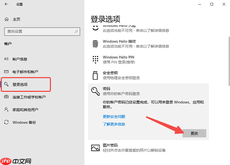Click the fingerprint icon for Windows Hello 指纹
The image size is (230, 165).
tap(95, 44)
